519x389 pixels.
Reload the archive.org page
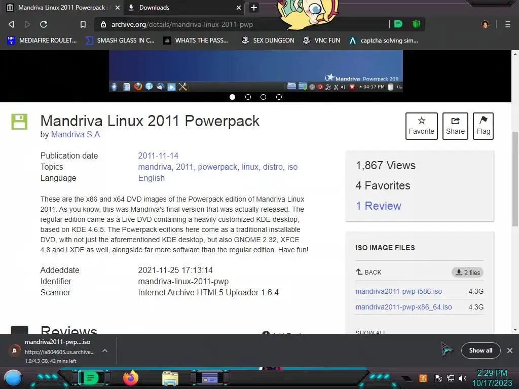(44, 24)
